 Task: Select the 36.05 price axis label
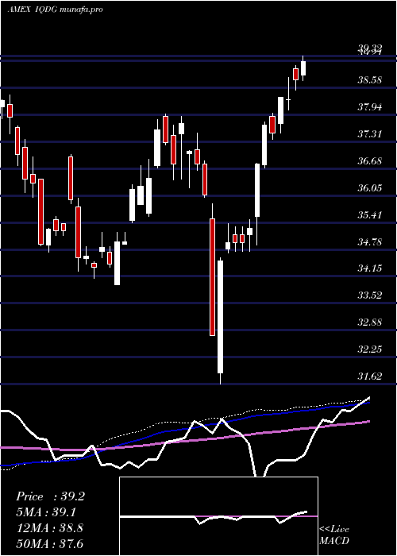point(370,188)
